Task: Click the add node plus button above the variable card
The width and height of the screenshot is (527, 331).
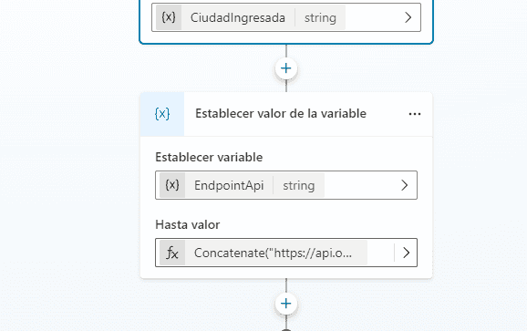Action: tap(286, 68)
